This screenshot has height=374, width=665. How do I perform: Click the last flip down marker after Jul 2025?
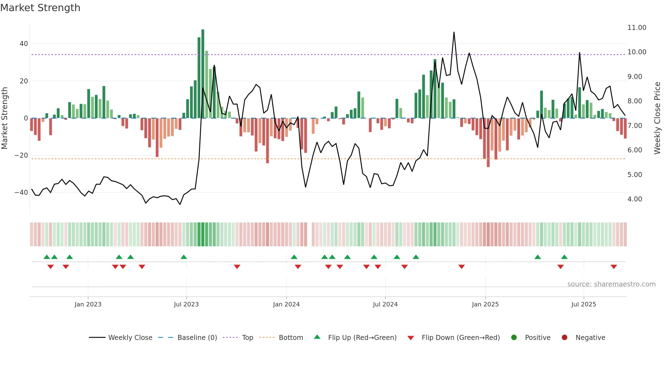614,267
